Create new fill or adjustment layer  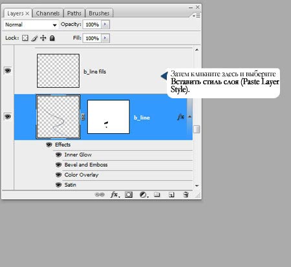click(x=144, y=195)
